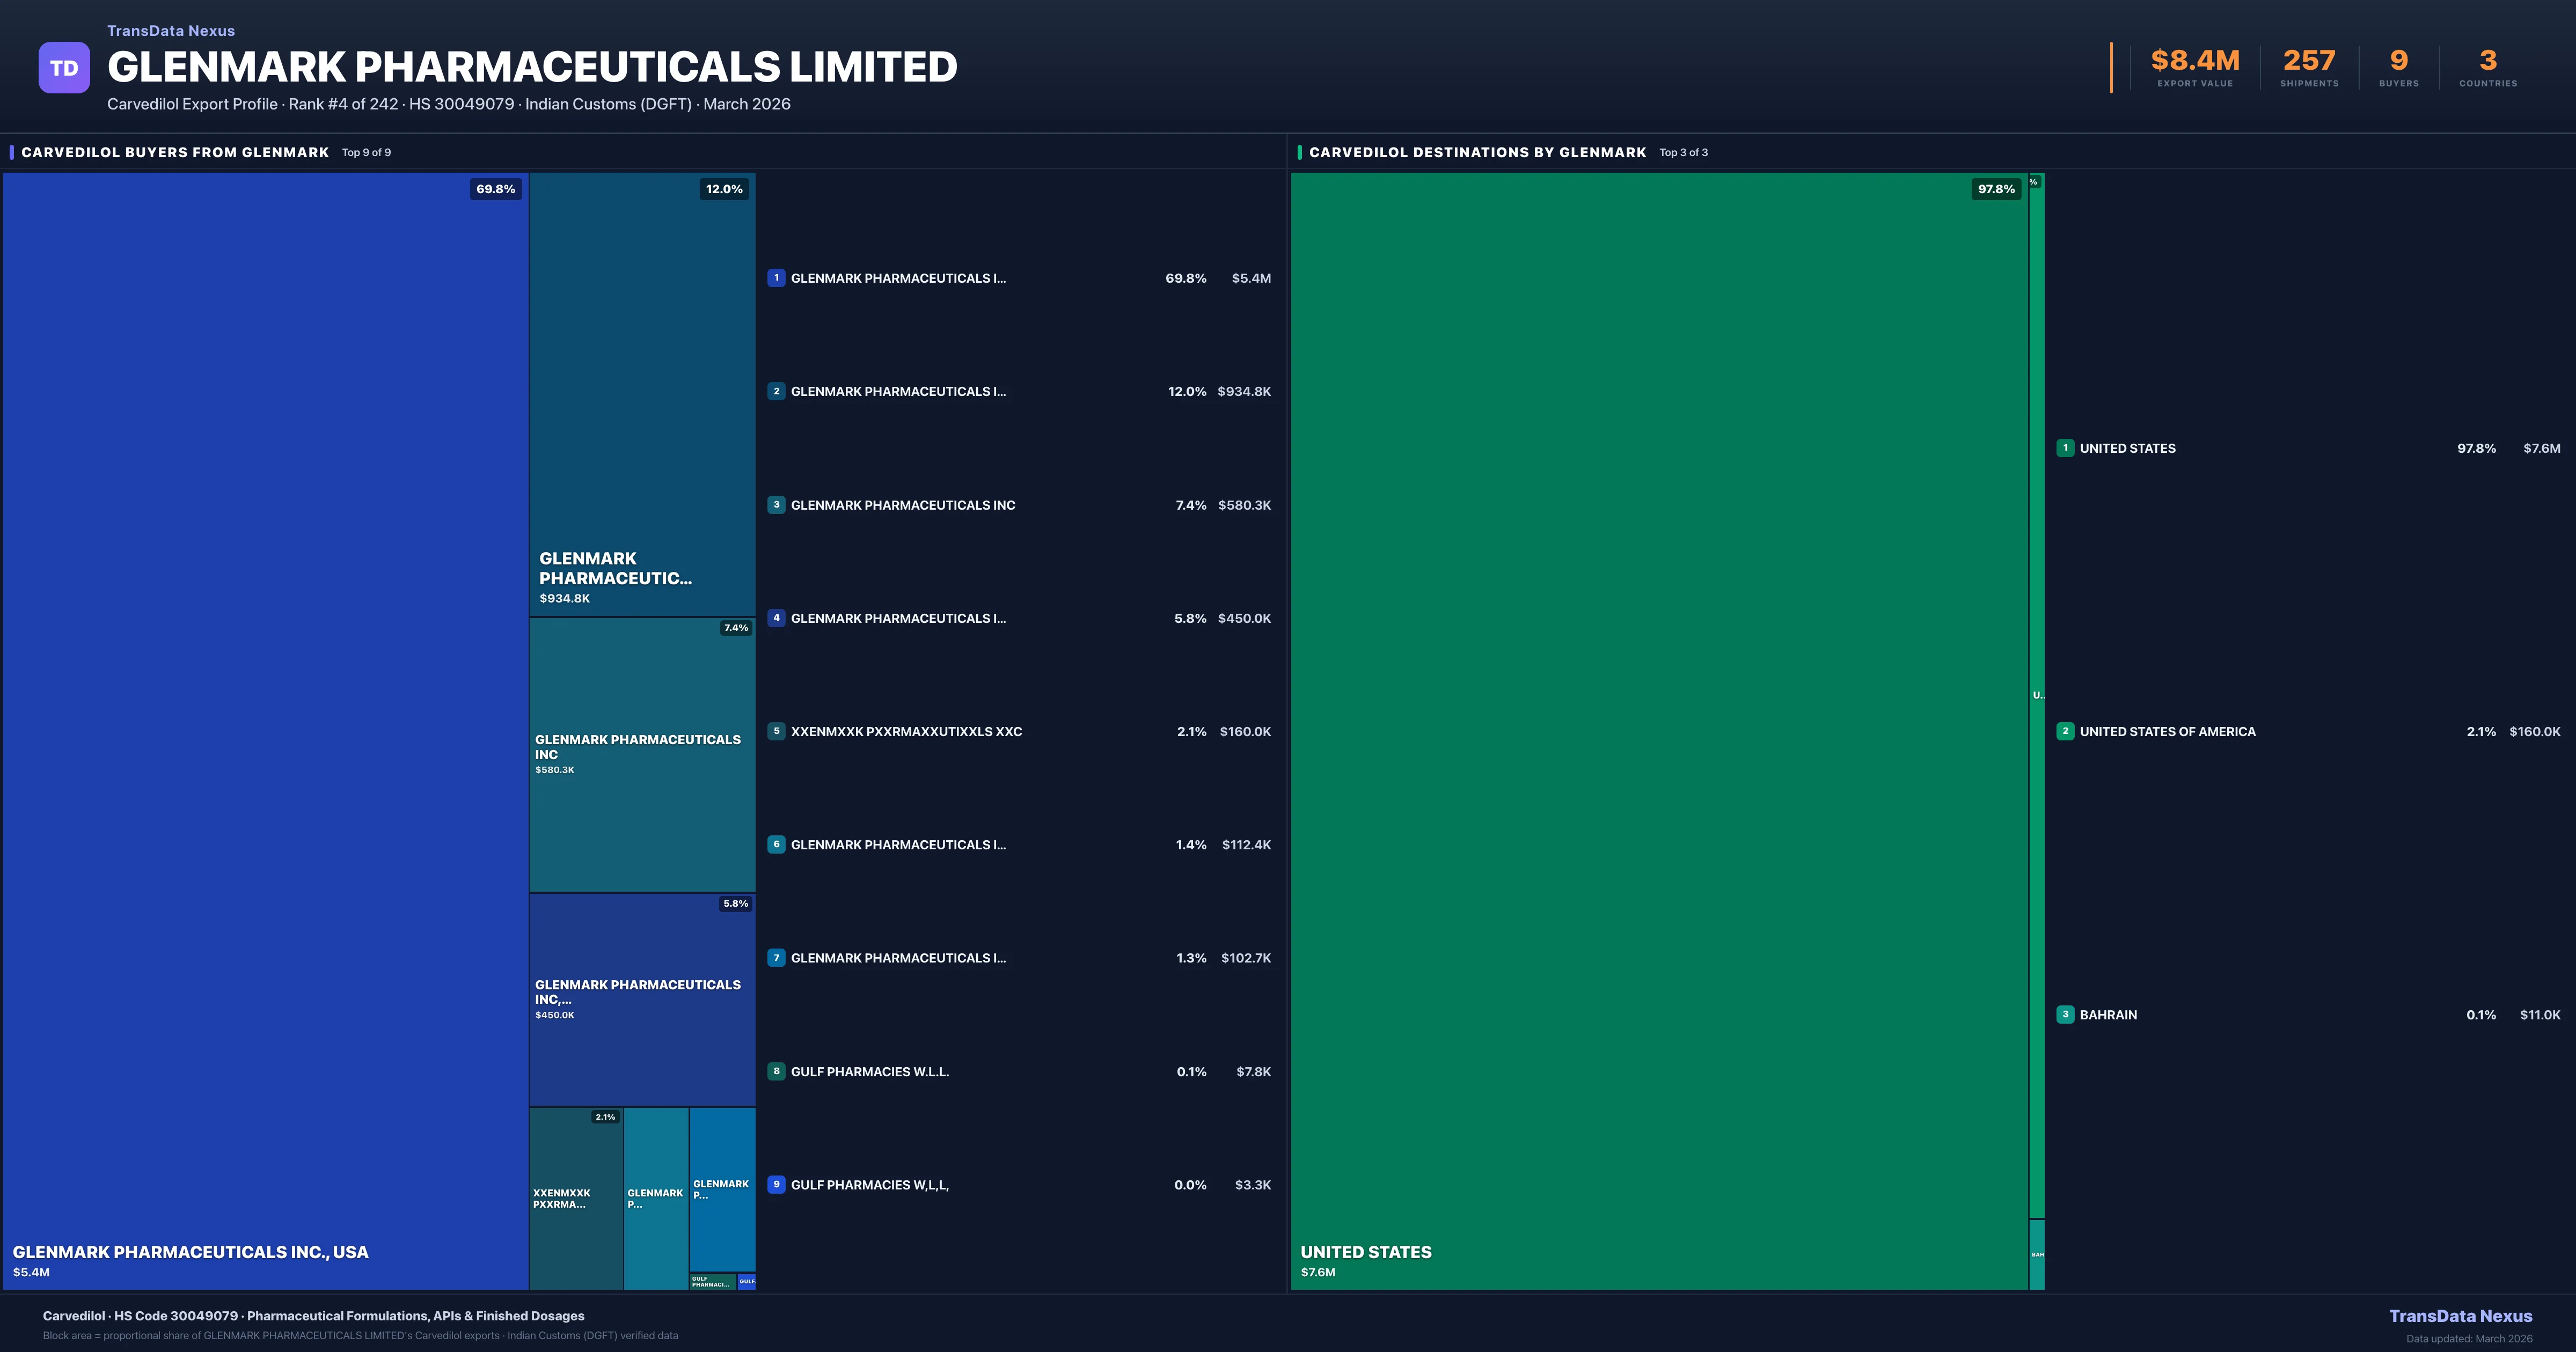Screen dimensions: 2576x1352
Task: Click the rank 1 badge next to UNITED STATES
Action: pos(2066,448)
